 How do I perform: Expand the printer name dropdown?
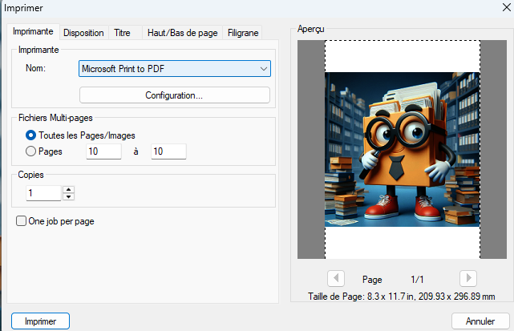pos(263,69)
